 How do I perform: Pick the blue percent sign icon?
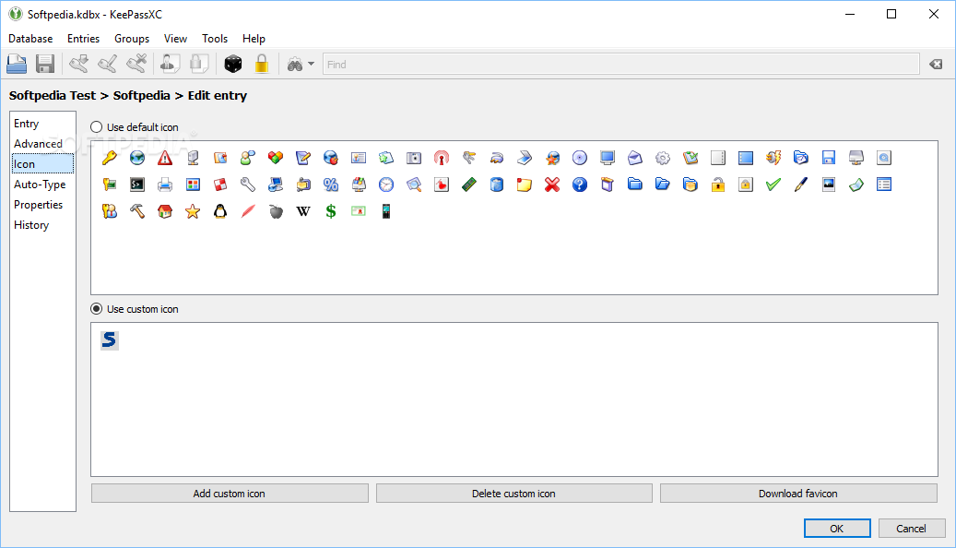(330, 185)
